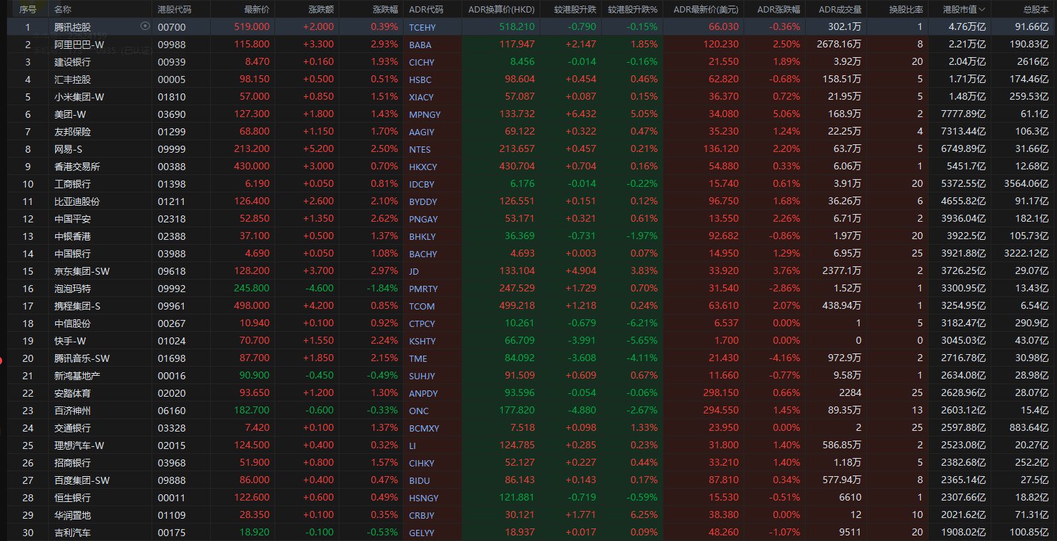Click stock code 00700
The width and height of the screenshot is (1057, 541).
tap(171, 27)
